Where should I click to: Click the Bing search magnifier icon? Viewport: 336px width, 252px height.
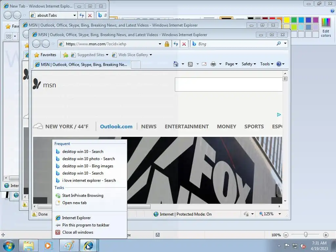pos(279,44)
